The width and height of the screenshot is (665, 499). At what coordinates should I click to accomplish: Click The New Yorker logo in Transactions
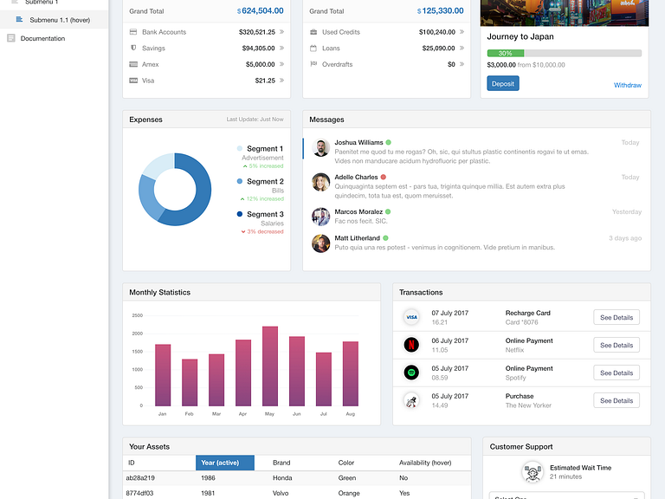[411, 400]
